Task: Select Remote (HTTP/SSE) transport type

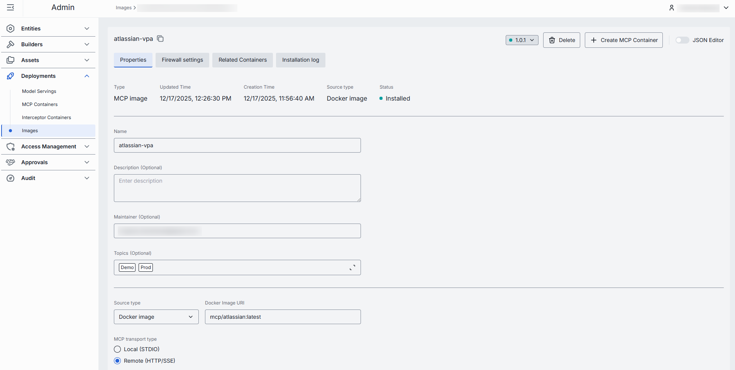Action: pos(117,361)
